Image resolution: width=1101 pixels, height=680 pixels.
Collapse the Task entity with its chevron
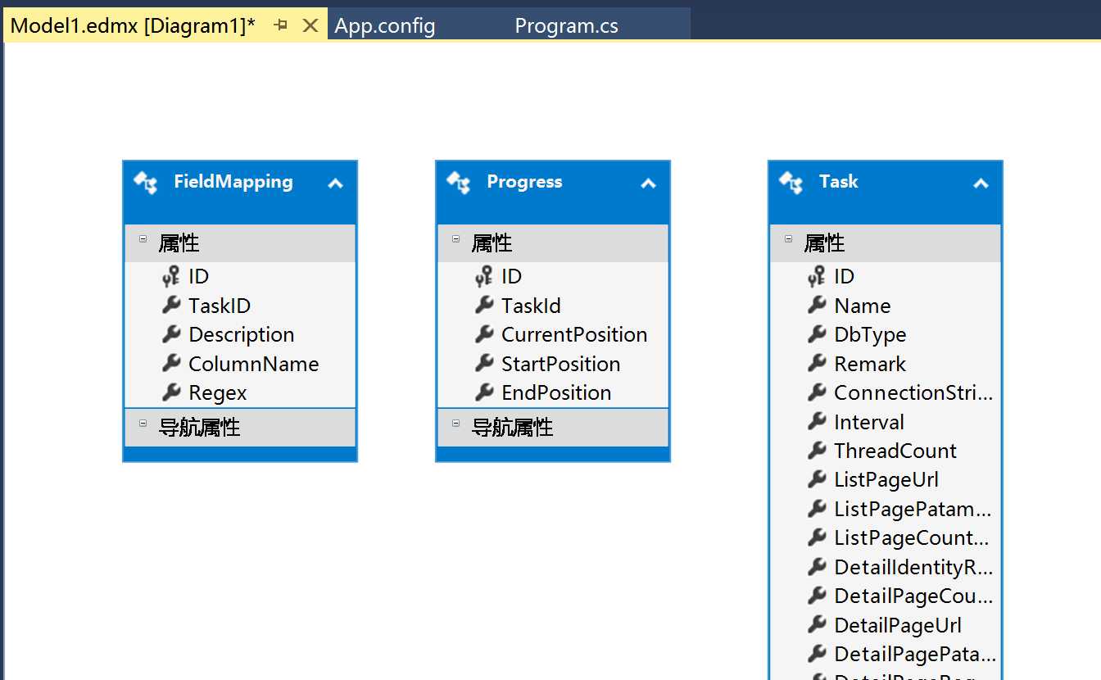(x=981, y=184)
